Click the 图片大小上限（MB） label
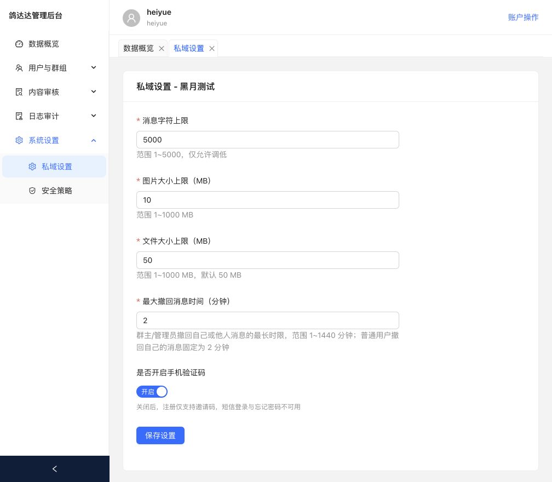This screenshot has height=482, width=552. click(x=177, y=181)
